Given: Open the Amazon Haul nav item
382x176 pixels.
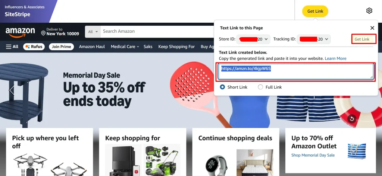Looking at the screenshot, I should click(x=92, y=47).
